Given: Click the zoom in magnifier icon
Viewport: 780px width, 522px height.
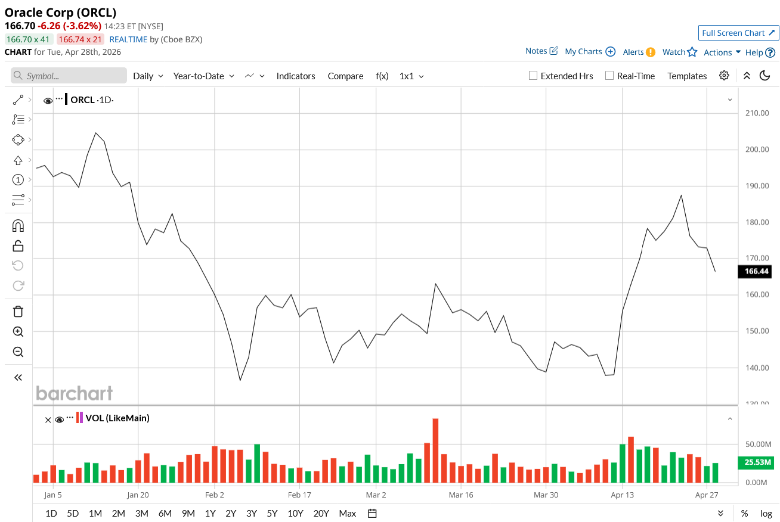Looking at the screenshot, I should (18, 332).
